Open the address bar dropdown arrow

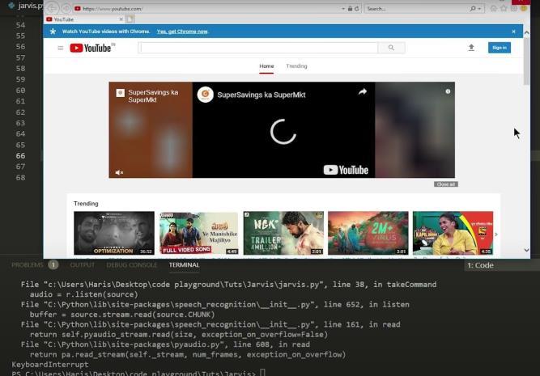point(343,9)
